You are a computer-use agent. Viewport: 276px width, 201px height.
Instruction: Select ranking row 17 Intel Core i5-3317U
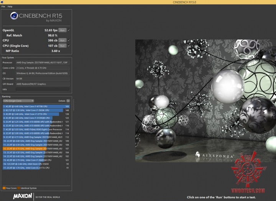coord(36,168)
